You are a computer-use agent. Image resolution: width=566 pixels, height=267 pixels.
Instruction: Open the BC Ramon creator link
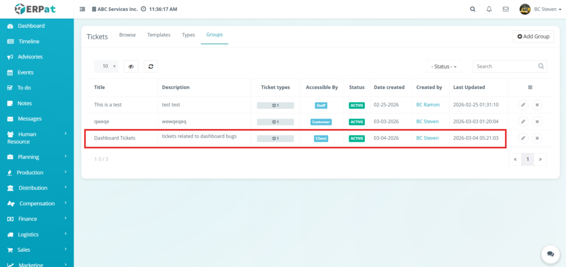(428, 105)
